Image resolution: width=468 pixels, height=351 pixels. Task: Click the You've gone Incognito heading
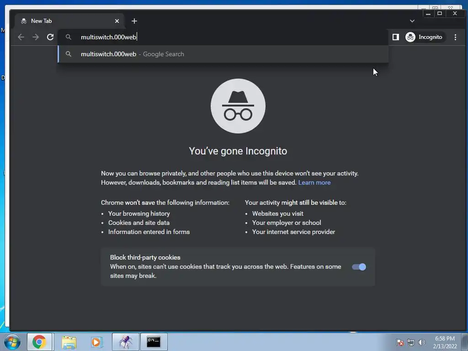[x=238, y=151]
